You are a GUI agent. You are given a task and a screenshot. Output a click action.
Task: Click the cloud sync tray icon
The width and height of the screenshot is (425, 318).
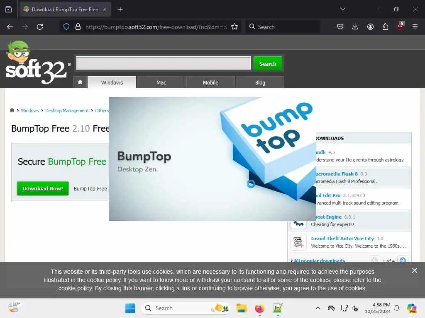[331, 308]
